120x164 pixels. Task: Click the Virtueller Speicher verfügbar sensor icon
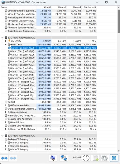6,14
